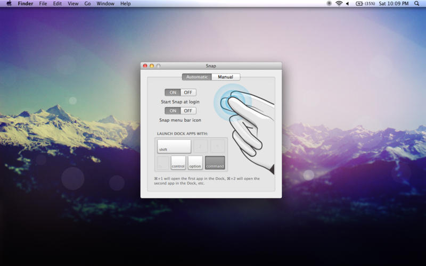The width and height of the screenshot is (426, 266).
Task: Click the snapping hand illustration
Action: click(244, 129)
